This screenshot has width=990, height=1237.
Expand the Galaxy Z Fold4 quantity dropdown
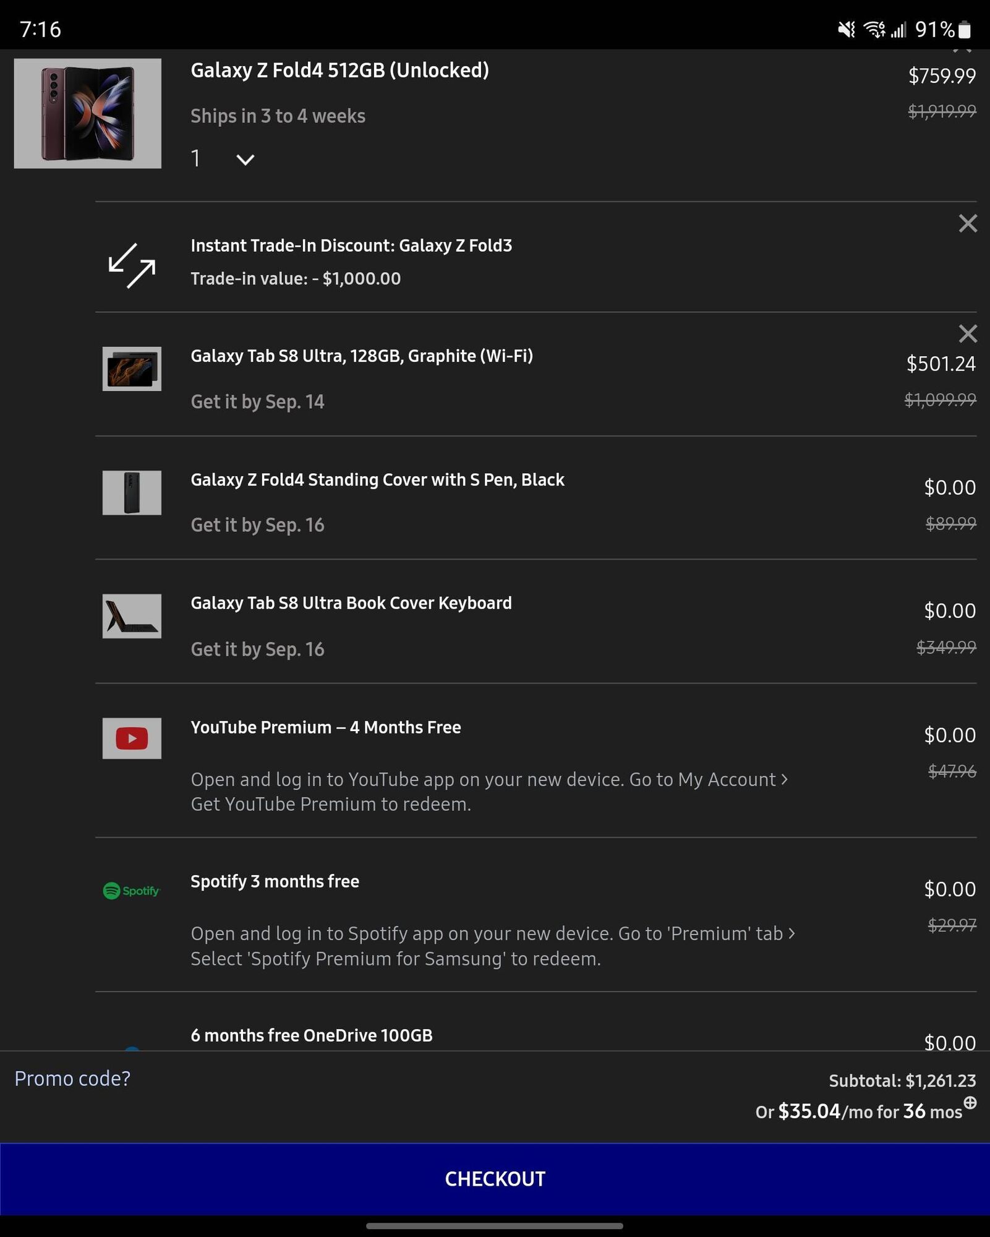point(245,160)
